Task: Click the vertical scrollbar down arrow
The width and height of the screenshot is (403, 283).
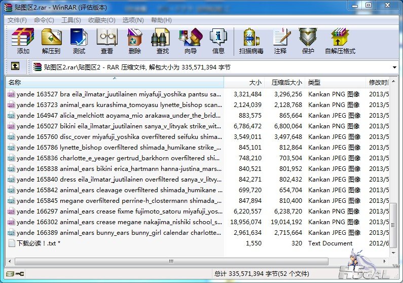Action: (x=393, y=253)
